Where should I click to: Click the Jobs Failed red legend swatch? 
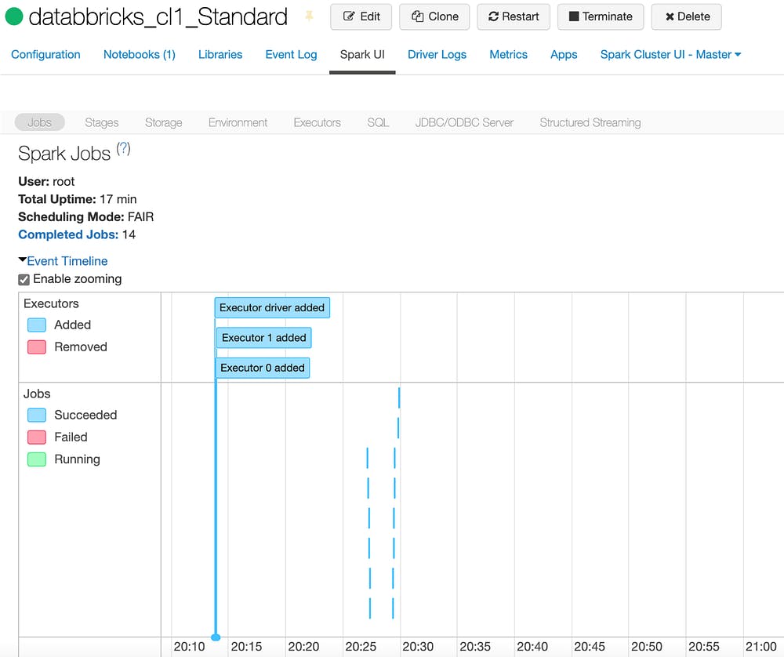[37, 437]
